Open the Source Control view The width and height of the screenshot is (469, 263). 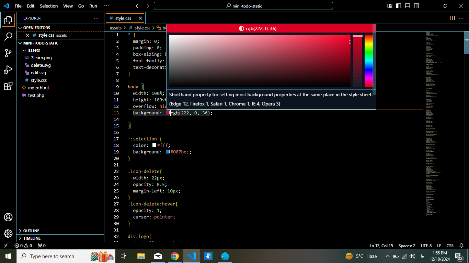coord(8,53)
